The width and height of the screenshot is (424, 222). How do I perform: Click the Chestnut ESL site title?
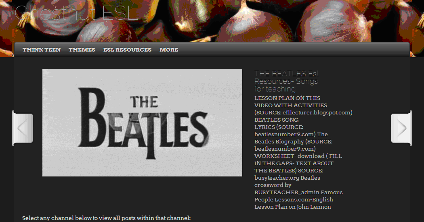(77, 12)
